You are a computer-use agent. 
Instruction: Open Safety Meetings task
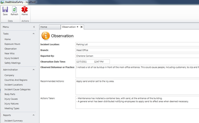(12, 63)
